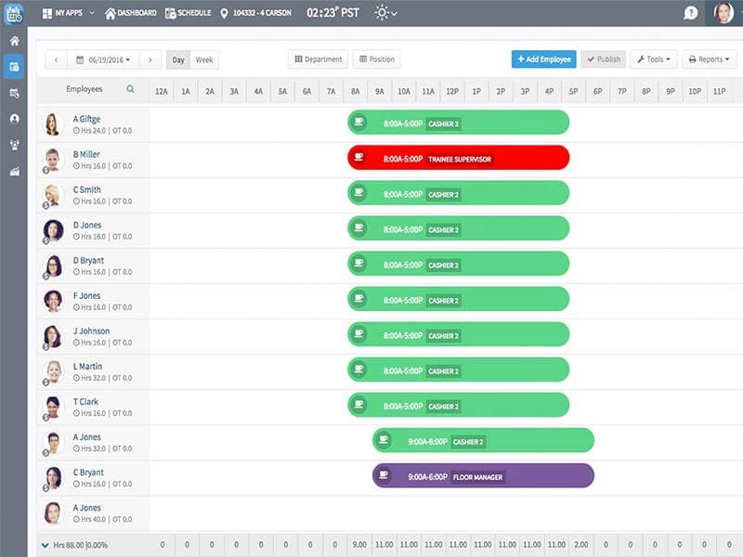The image size is (743, 557).
Task: Collapse the Hrs 88.00 totals row
Action: pyautogui.click(x=45, y=545)
